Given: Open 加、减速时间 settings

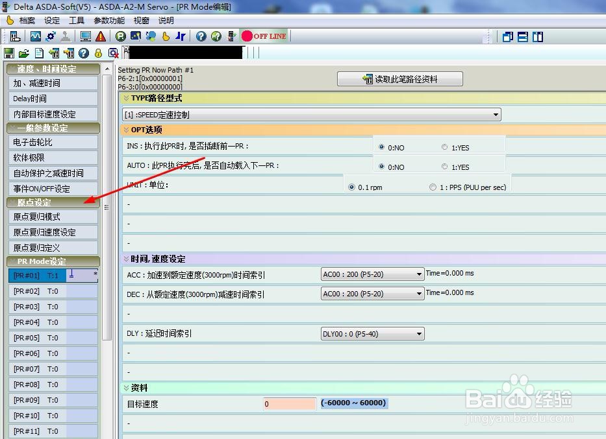Looking at the screenshot, I should point(53,83).
